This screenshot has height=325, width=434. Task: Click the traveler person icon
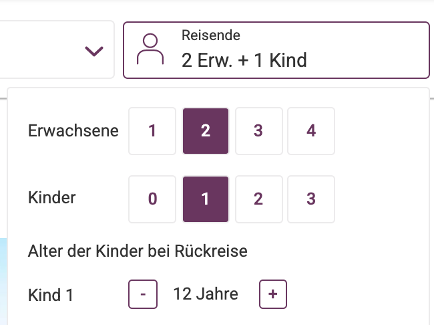point(150,49)
